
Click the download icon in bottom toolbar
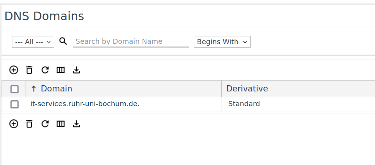[x=76, y=124]
